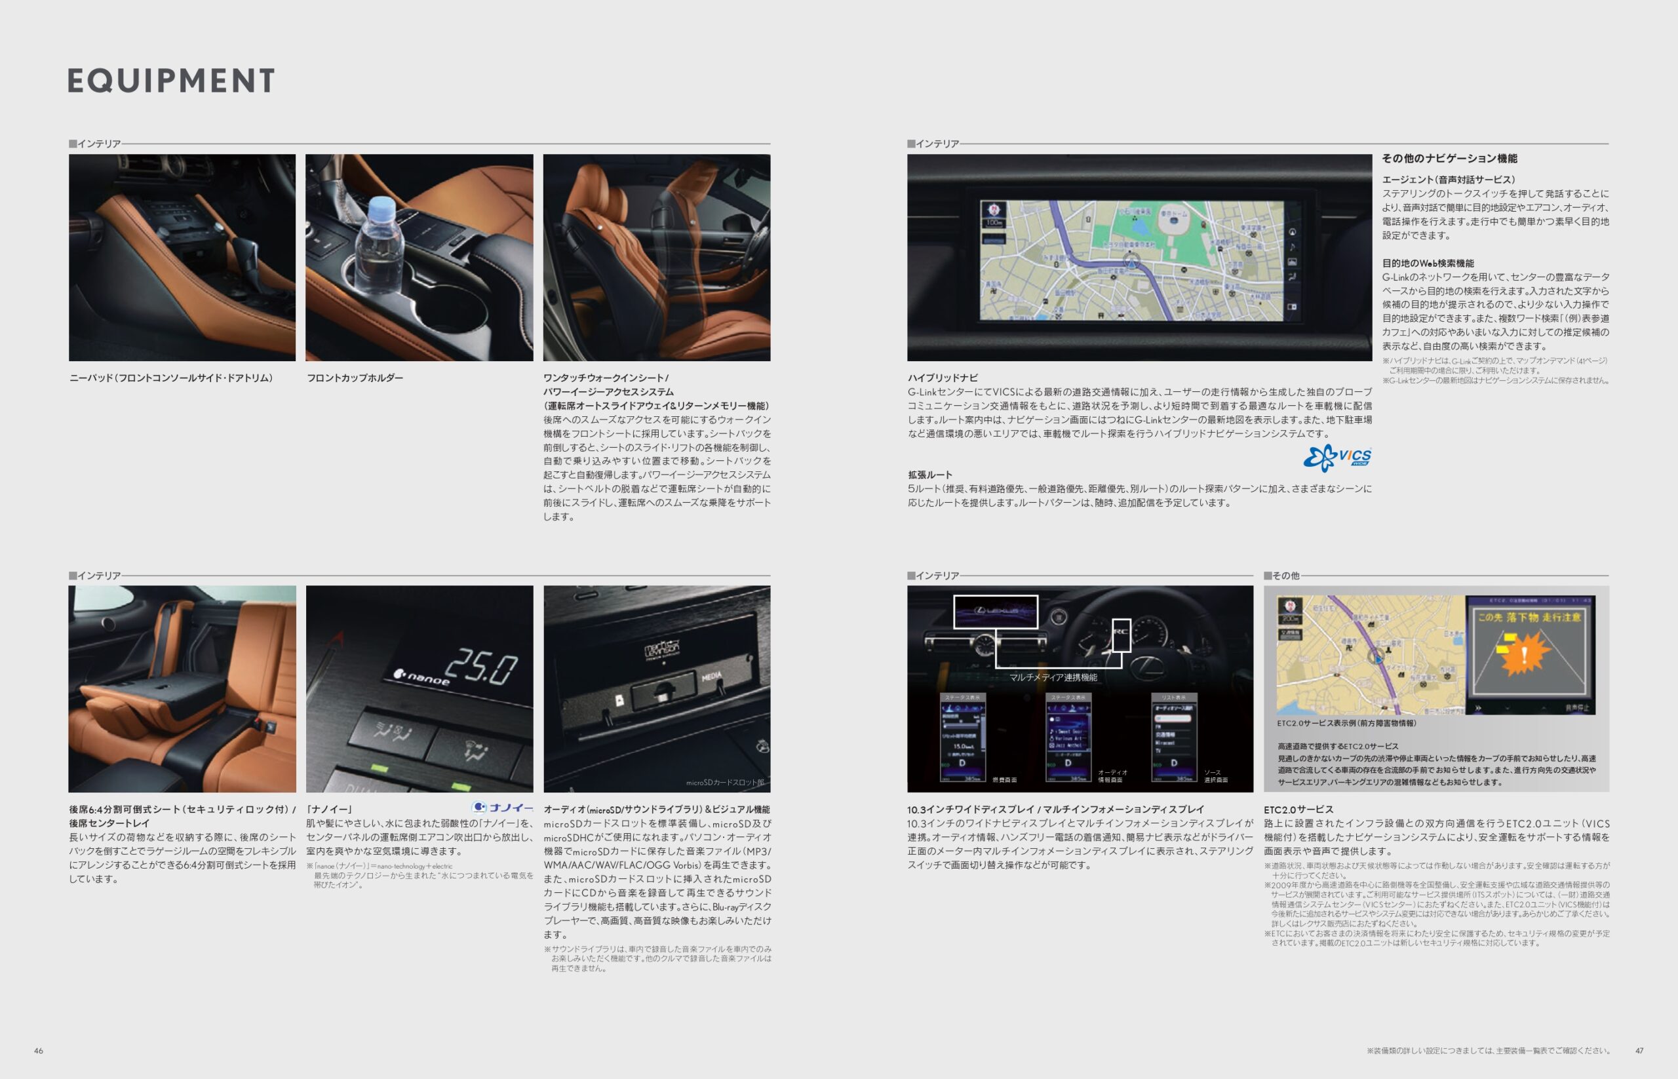Select the その他 section label
This screenshot has height=1079, width=1678.
1285,576
